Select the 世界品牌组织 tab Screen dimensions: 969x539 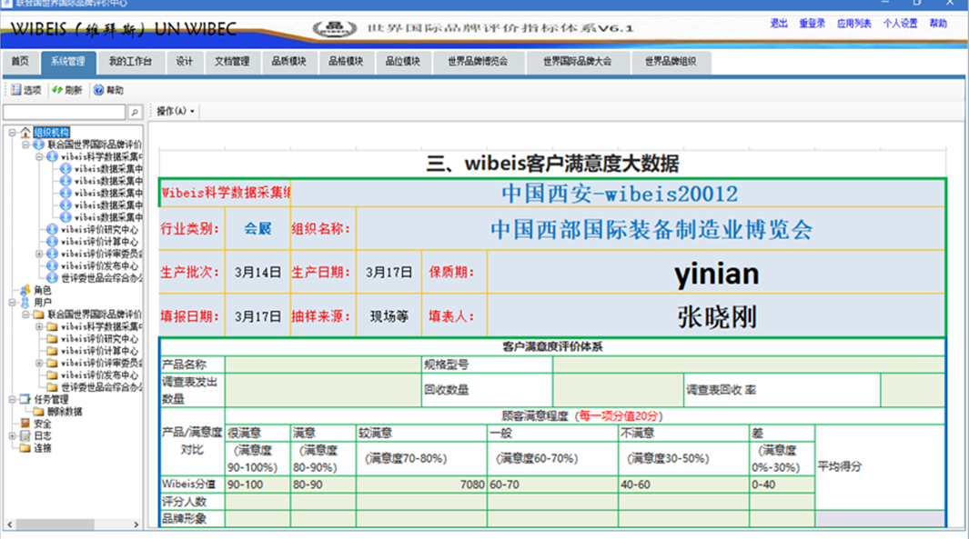coord(671,62)
